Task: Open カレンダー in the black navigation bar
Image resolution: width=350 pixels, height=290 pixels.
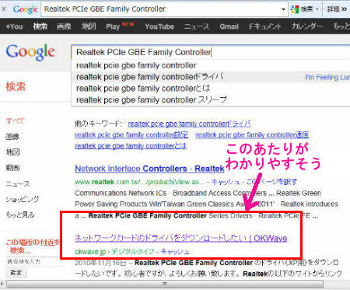Action: coord(307,26)
